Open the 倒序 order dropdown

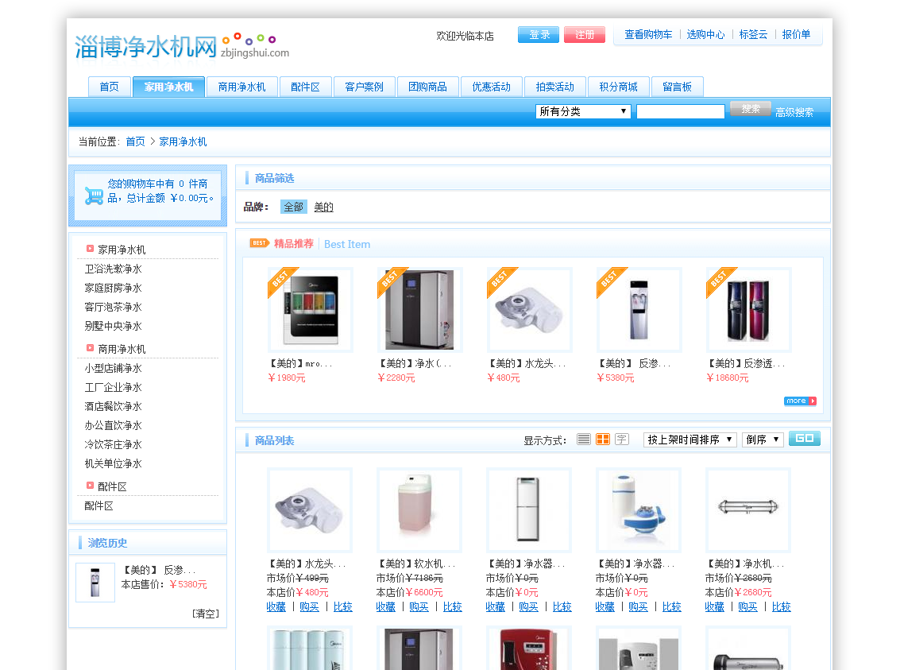[x=763, y=440]
